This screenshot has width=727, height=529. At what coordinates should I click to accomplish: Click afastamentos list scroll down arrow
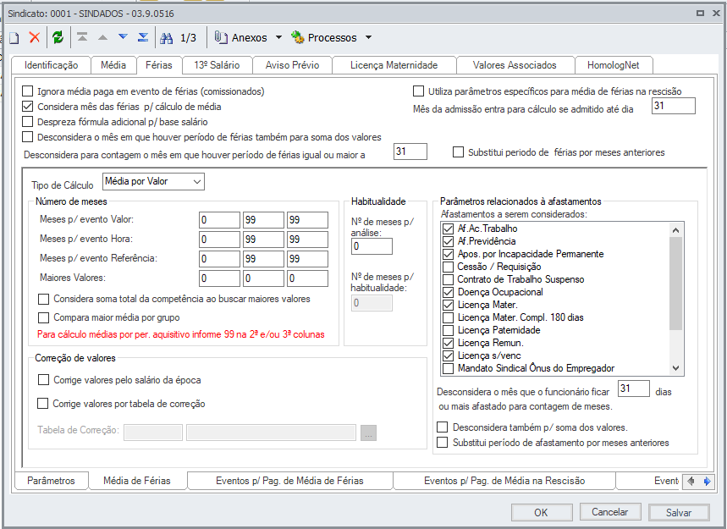point(676,368)
